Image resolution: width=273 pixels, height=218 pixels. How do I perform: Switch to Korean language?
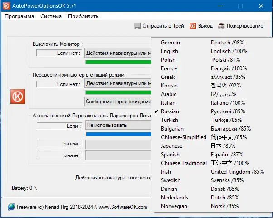pos(212,86)
